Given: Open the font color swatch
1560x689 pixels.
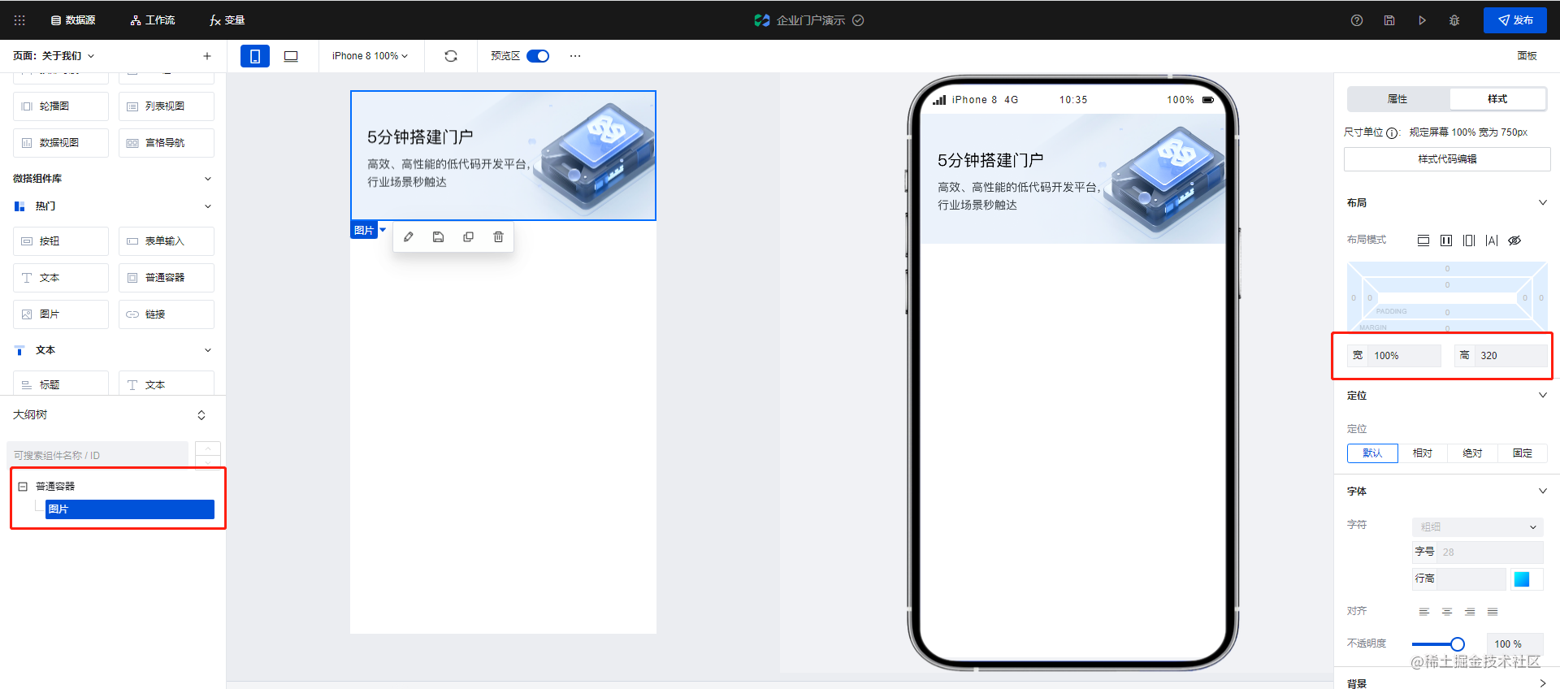Looking at the screenshot, I should pos(1522,579).
